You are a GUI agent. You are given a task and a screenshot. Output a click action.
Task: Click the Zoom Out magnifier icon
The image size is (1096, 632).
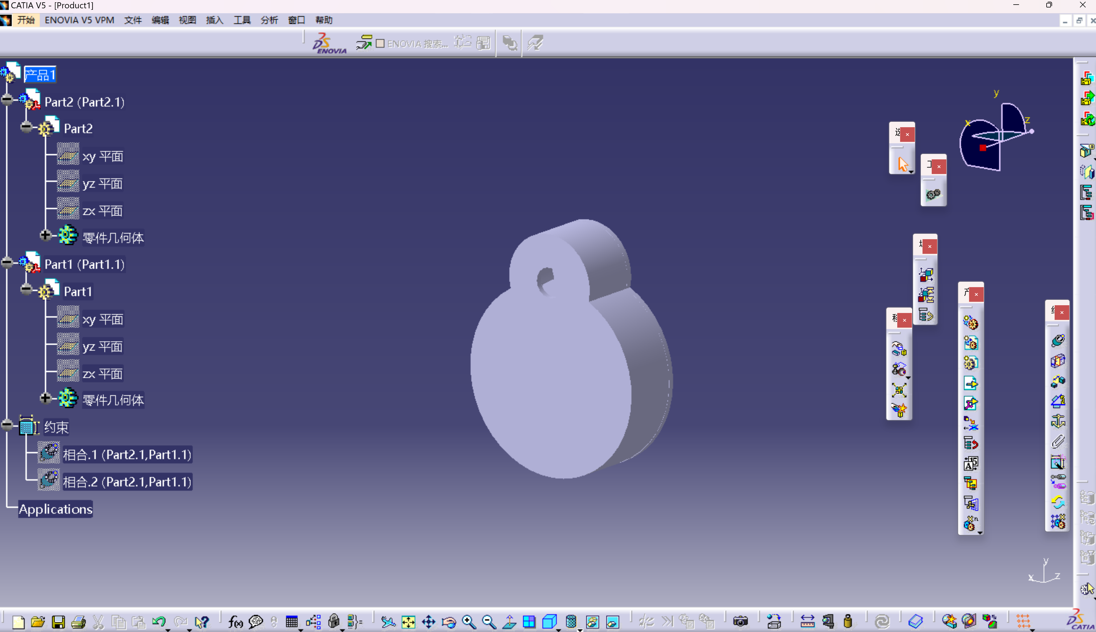(x=488, y=622)
